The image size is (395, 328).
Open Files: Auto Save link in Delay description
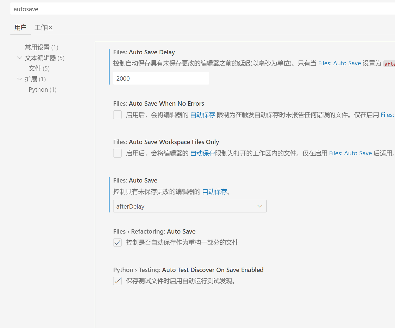click(340, 63)
